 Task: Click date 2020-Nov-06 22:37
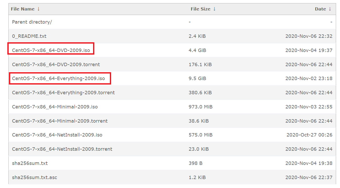point(309,177)
